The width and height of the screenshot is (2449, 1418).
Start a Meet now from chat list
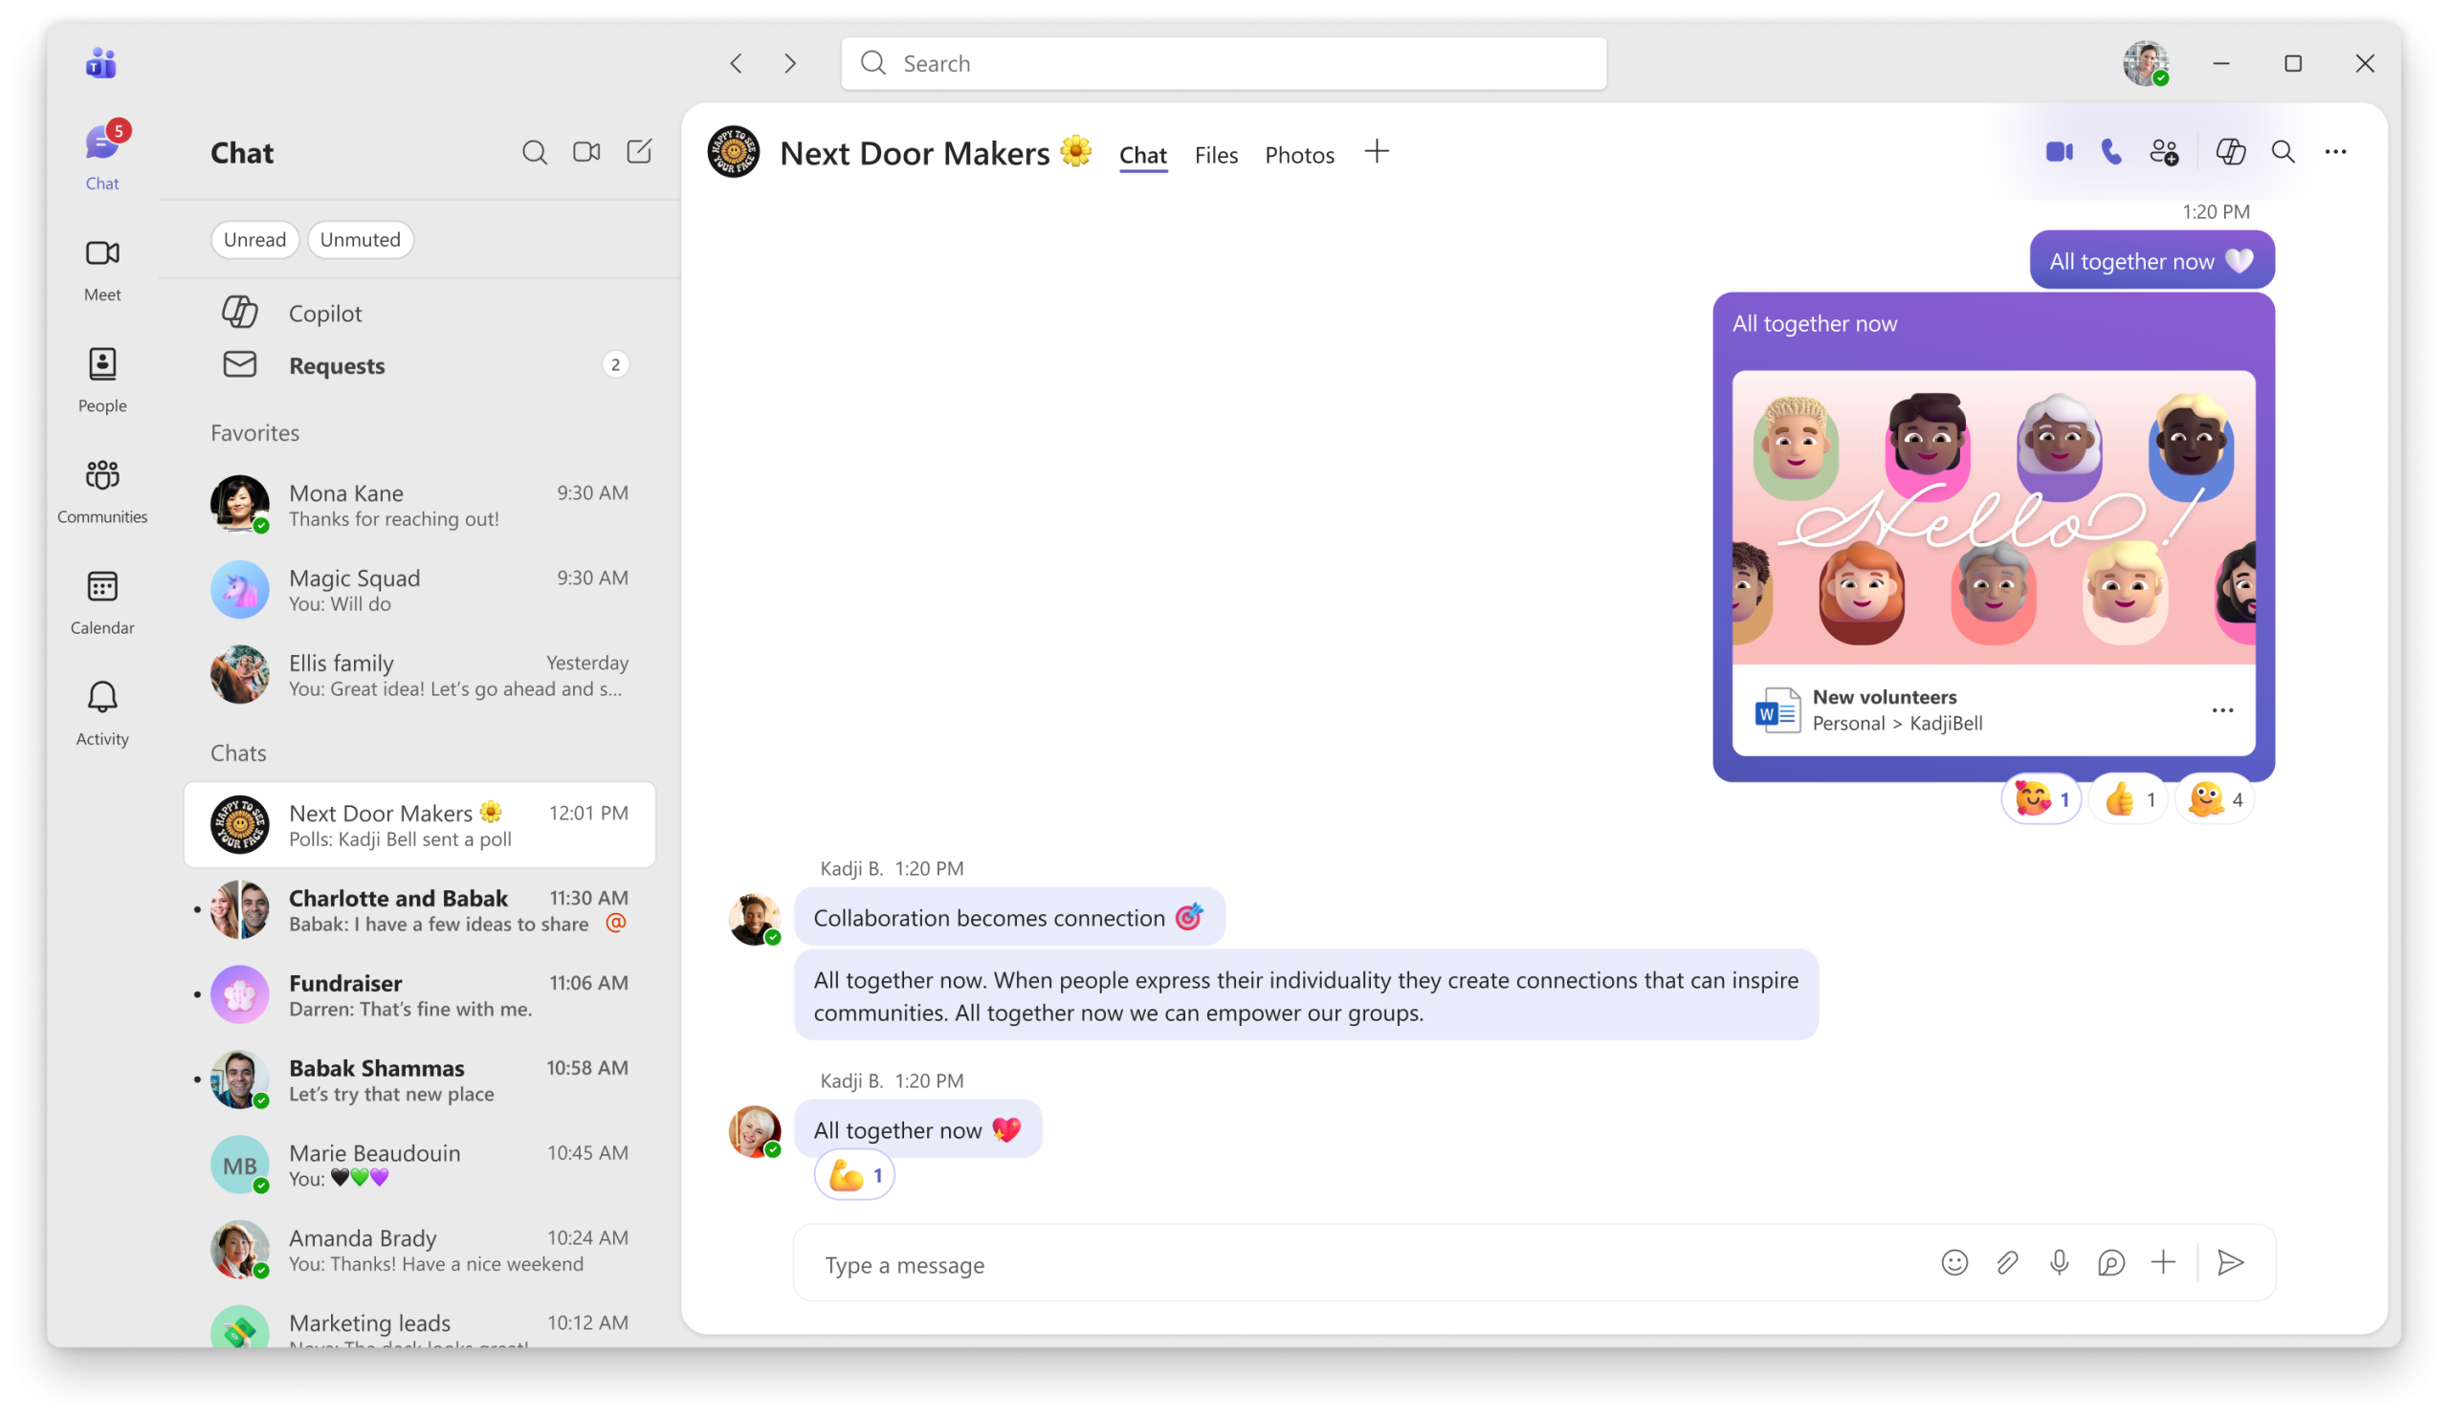587,151
